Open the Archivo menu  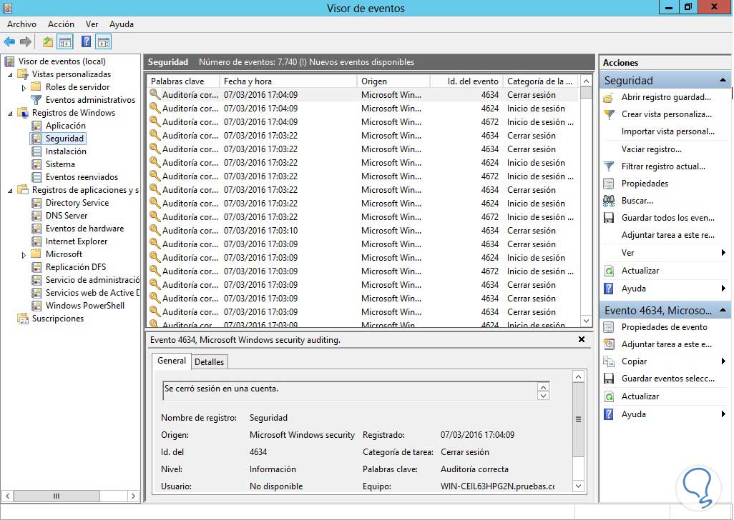(21, 24)
